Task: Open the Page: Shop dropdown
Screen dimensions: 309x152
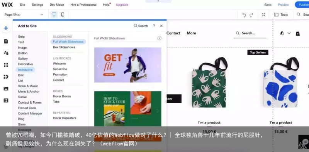Action: (x=24, y=15)
